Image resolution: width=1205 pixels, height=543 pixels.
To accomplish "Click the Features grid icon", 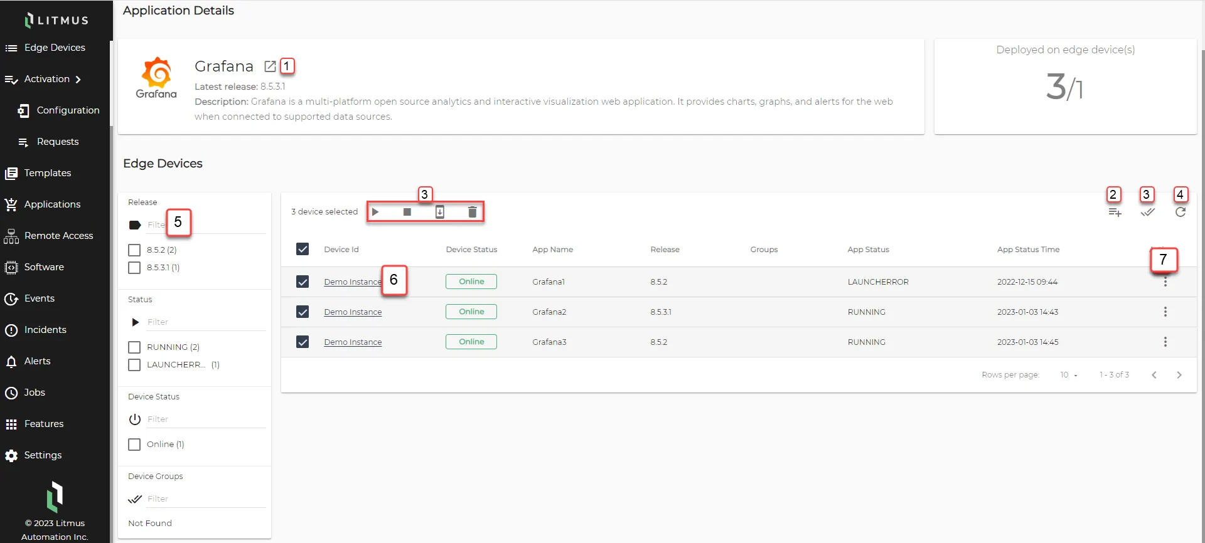I will (x=11, y=424).
